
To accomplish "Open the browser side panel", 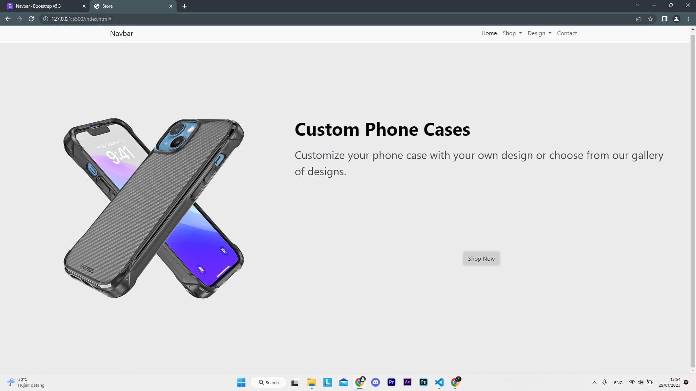I will pos(664,19).
